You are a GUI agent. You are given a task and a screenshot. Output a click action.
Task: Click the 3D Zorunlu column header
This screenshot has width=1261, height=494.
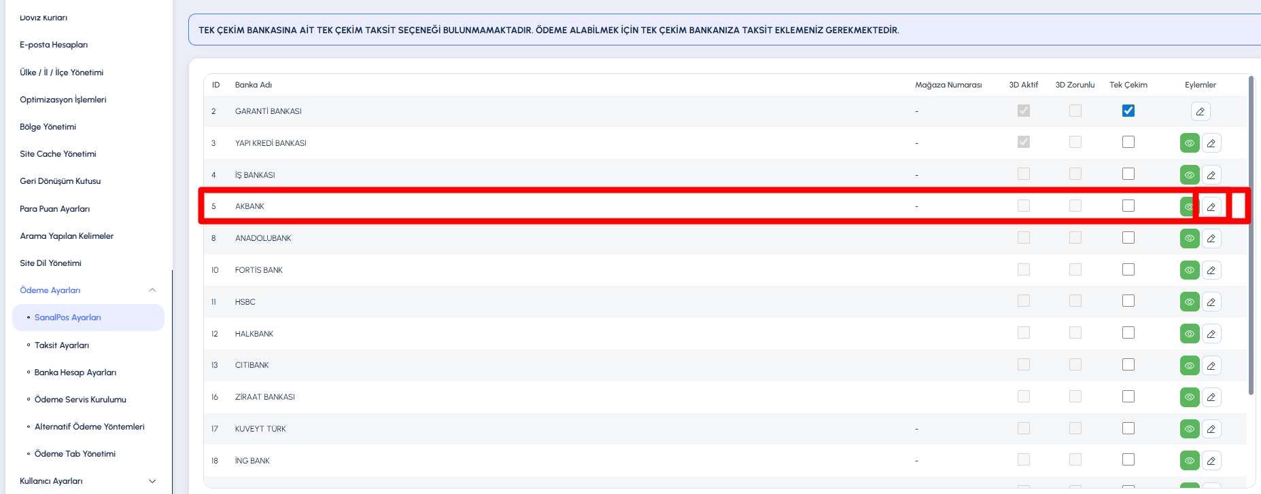[x=1075, y=85]
